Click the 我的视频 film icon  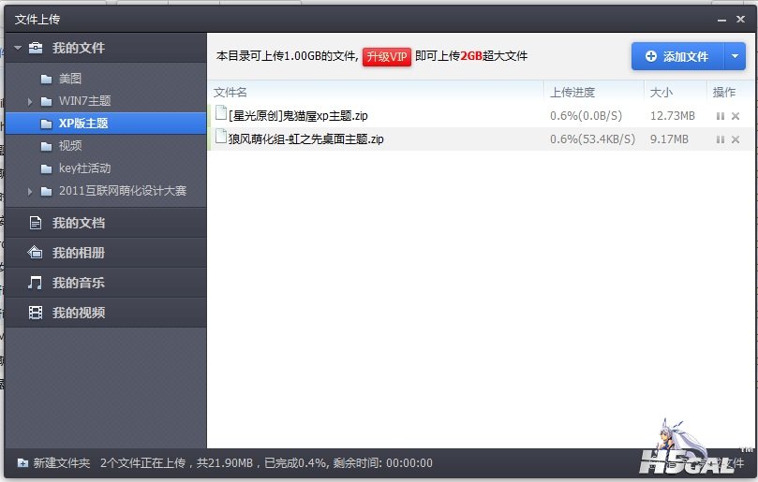point(35,313)
